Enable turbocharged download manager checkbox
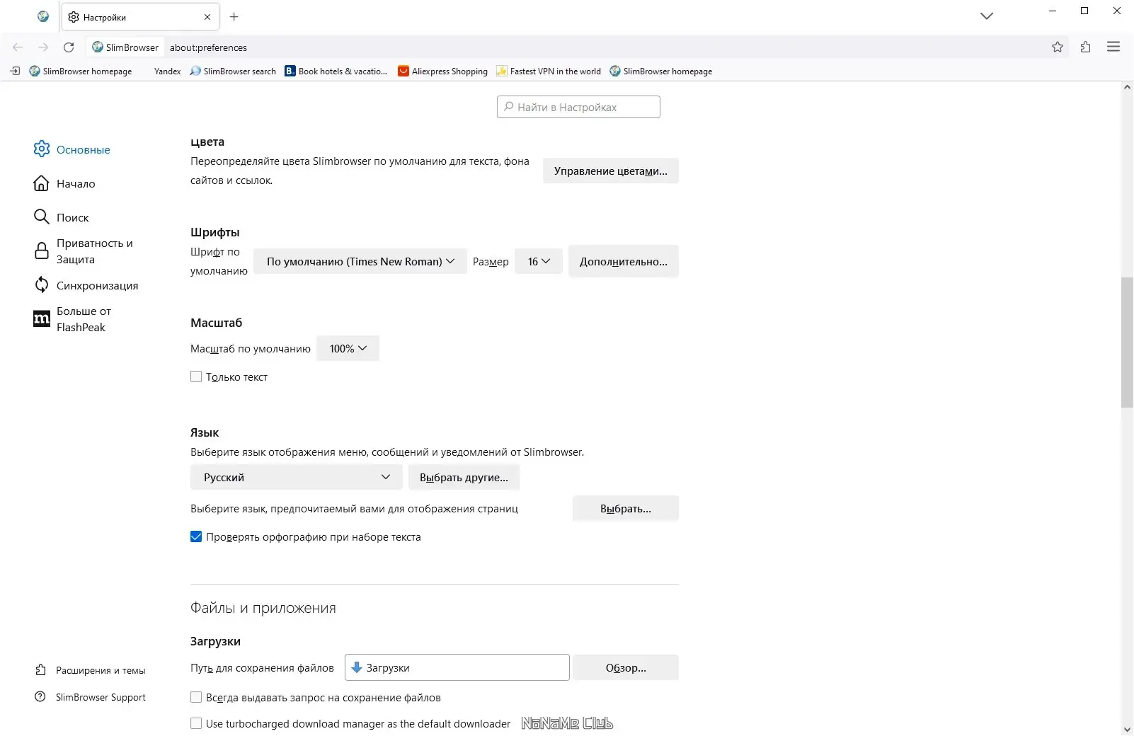 [195, 723]
